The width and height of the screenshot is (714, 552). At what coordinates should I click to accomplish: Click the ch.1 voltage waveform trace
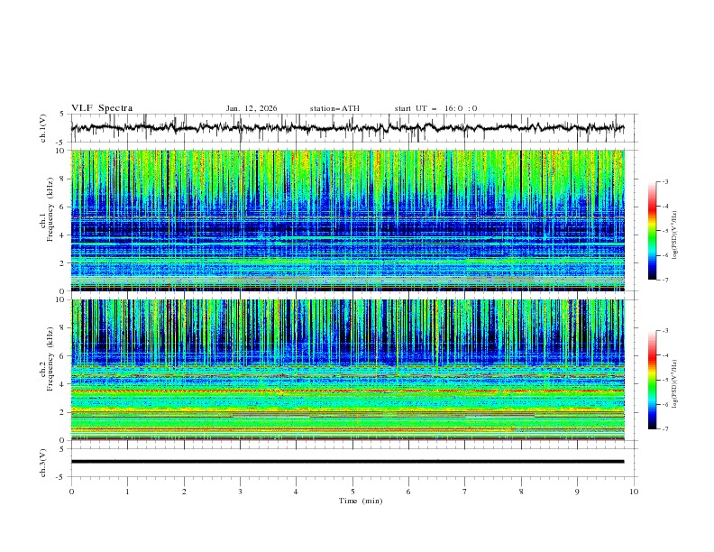point(347,128)
